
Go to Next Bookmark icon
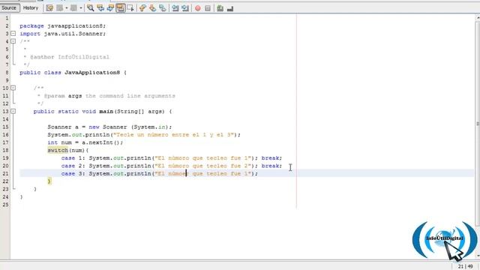(152, 8)
